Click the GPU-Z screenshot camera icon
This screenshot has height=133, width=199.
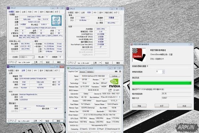[116, 71]
